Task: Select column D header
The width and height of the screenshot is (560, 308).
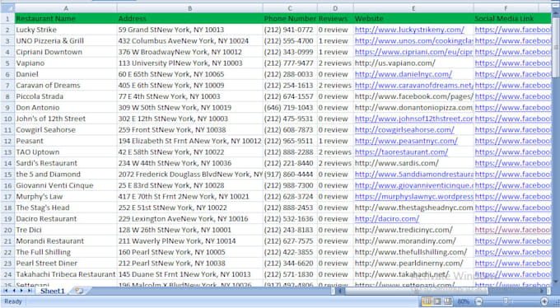Action: (335, 8)
